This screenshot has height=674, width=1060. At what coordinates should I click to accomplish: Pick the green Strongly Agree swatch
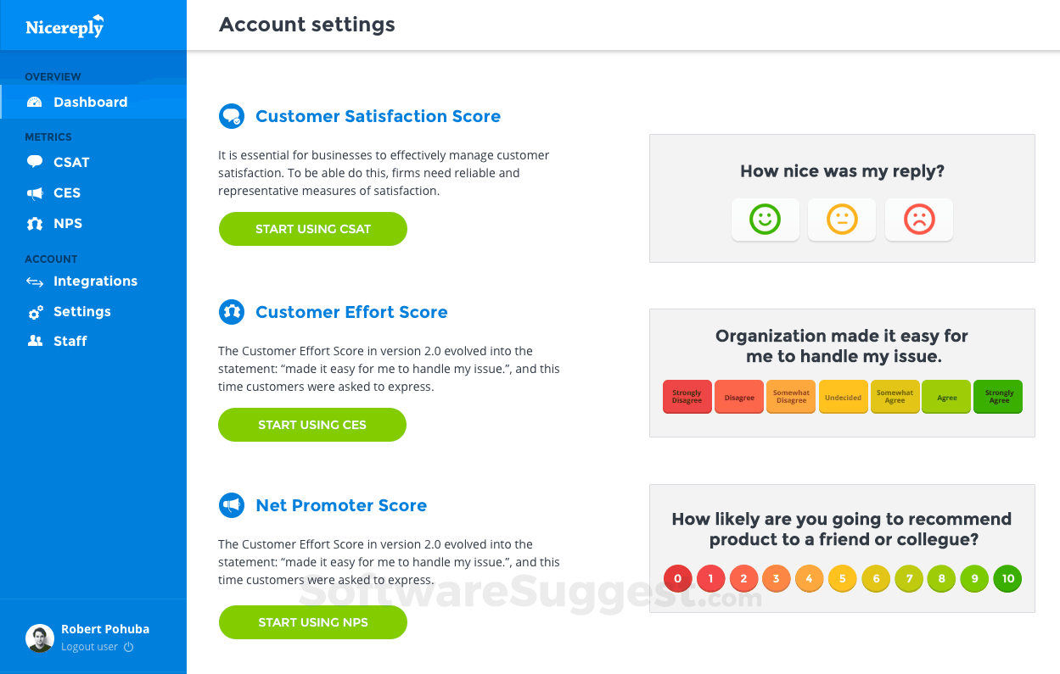coord(998,397)
